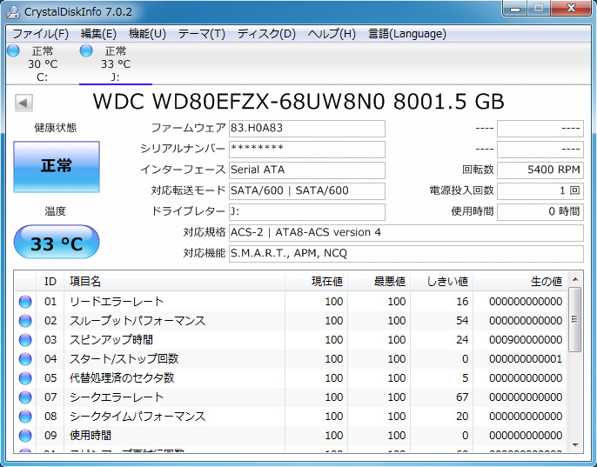Viewport: 597px width, 467px height.
Task: Click the 正常 health status button
Action: pyautogui.click(x=57, y=167)
